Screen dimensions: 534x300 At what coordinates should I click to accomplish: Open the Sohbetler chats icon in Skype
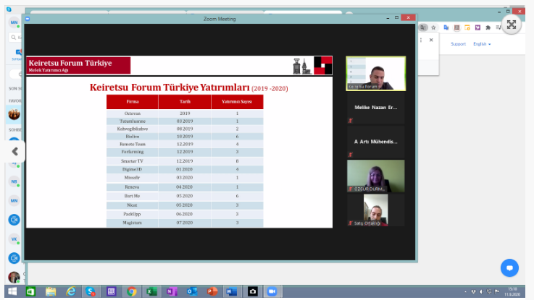[17, 54]
